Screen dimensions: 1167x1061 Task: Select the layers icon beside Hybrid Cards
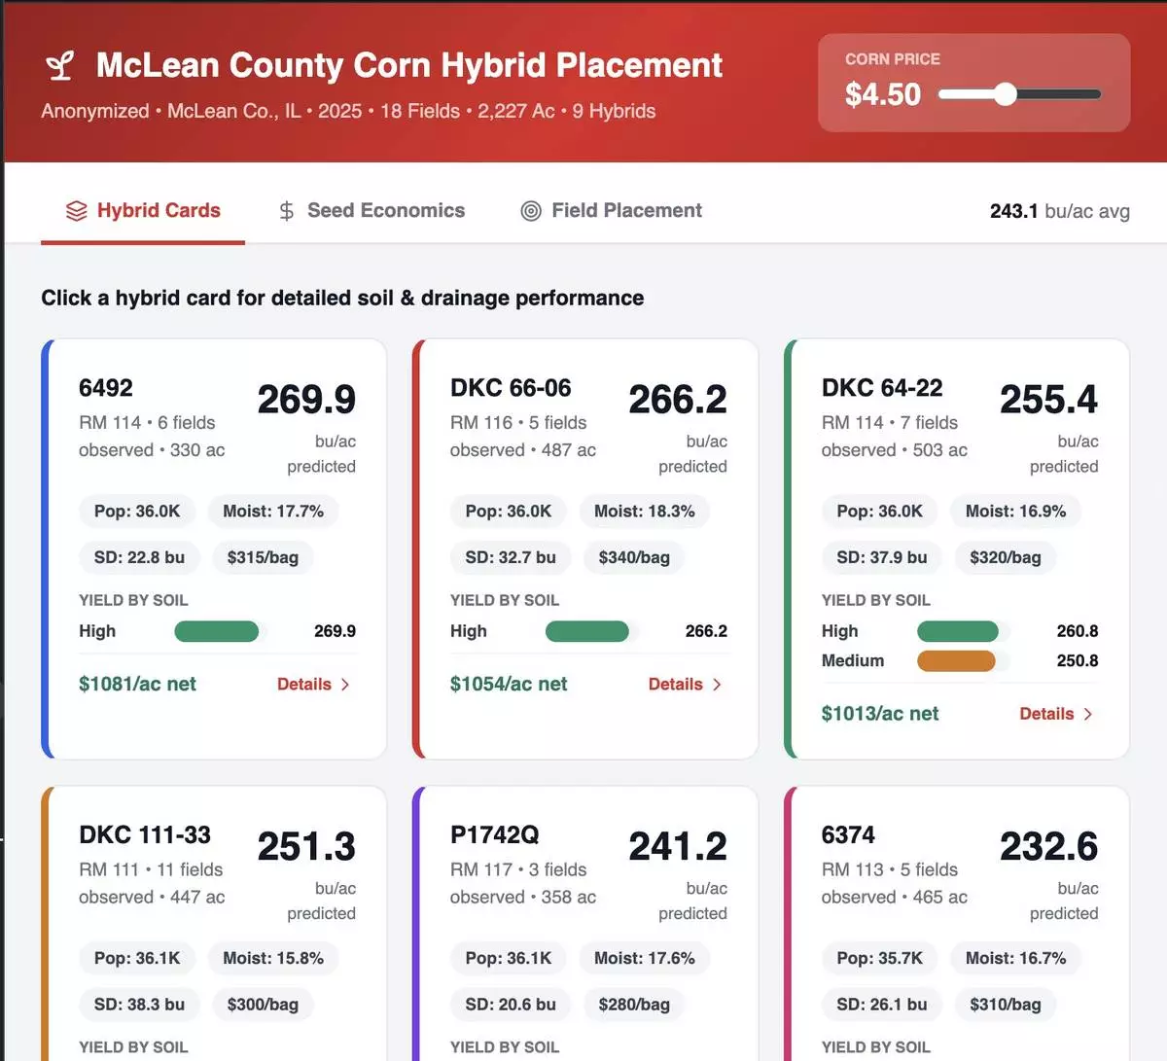[75, 210]
